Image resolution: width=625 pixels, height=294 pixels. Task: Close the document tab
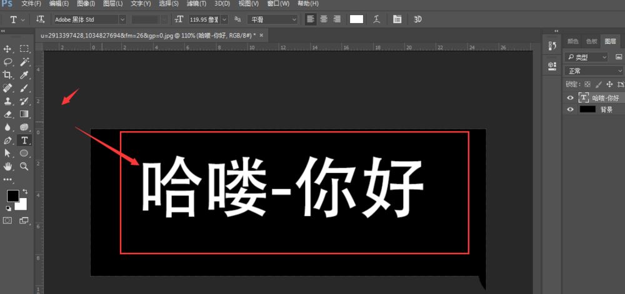261,36
